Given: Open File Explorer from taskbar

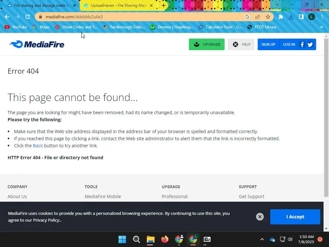Looking at the screenshot, I should (150, 239).
